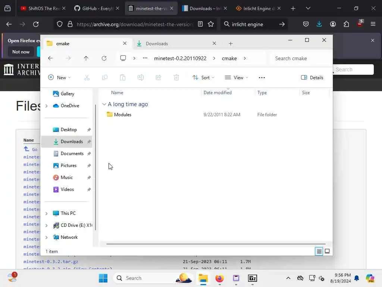The image size is (382, 287).
Task: Click Not now in Firefox notification
Action: [x=21, y=52]
